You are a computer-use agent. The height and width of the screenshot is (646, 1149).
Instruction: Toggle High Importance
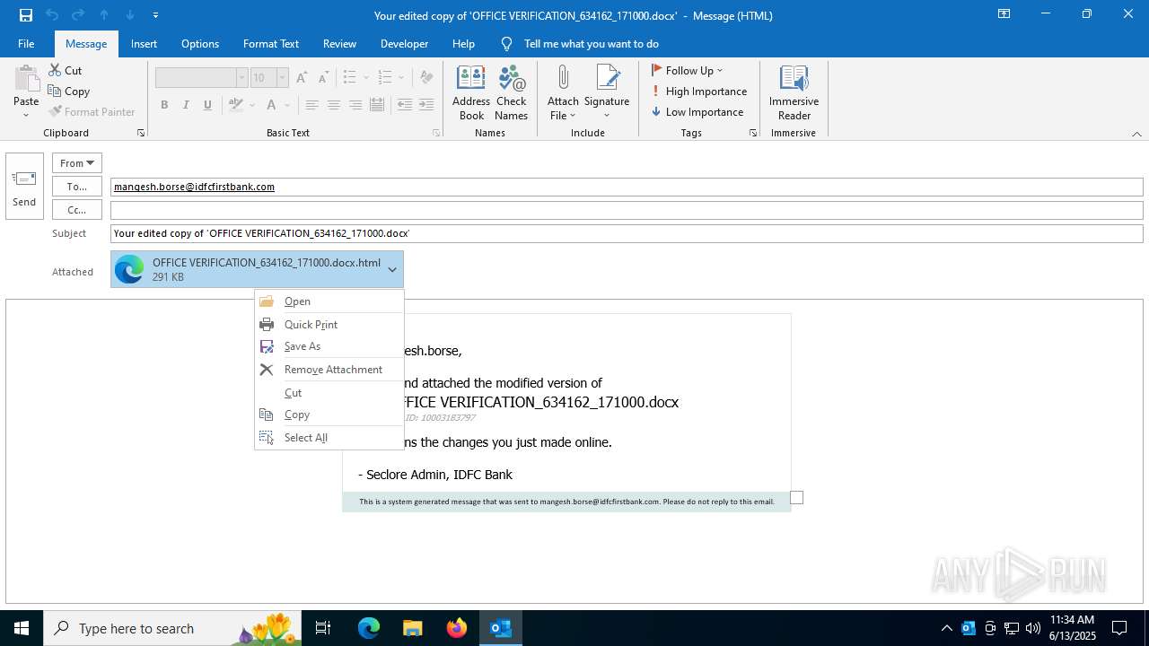click(699, 91)
